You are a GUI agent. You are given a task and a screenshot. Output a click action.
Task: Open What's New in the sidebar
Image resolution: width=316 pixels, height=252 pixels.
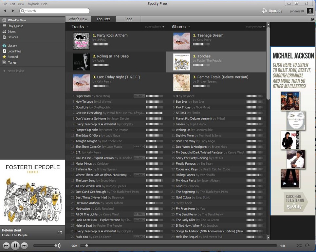click(33, 20)
